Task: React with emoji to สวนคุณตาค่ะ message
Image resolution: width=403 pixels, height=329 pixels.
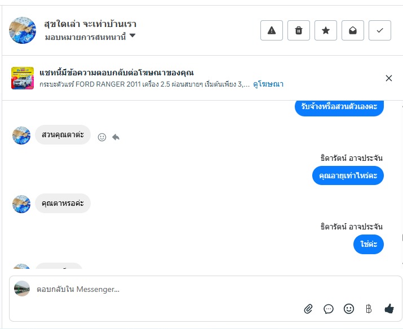Action: [102, 137]
